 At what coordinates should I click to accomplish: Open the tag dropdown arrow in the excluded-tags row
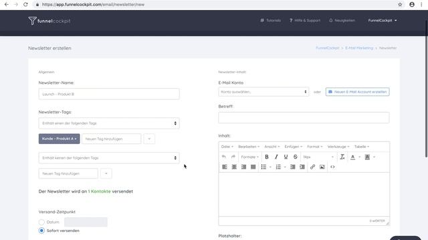coord(106,173)
